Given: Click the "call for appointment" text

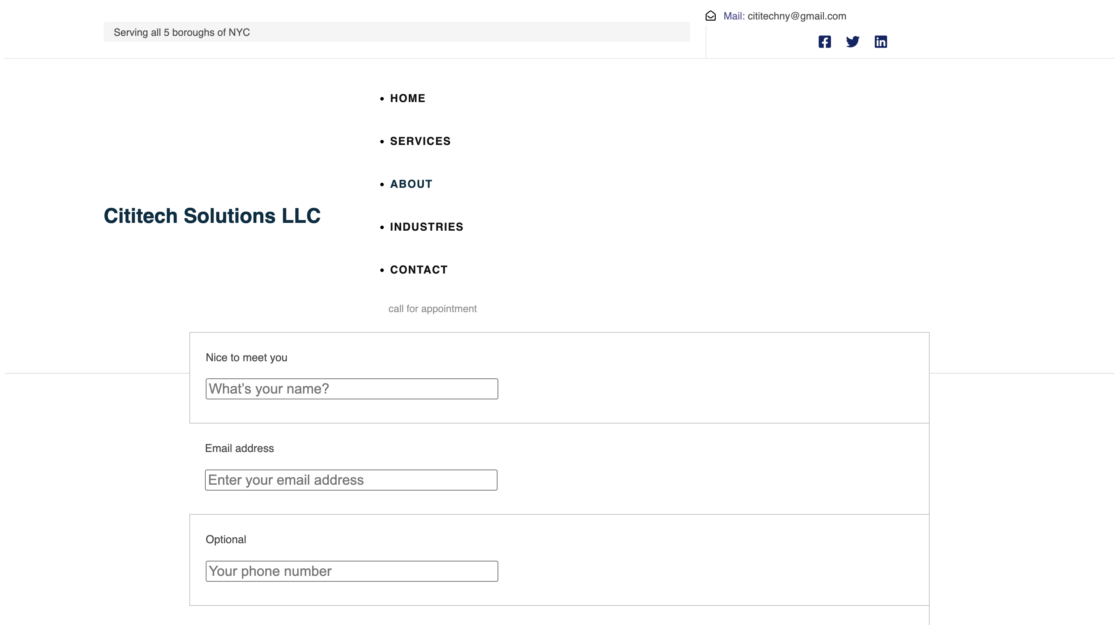Looking at the screenshot, I should [x=432, y=309].
